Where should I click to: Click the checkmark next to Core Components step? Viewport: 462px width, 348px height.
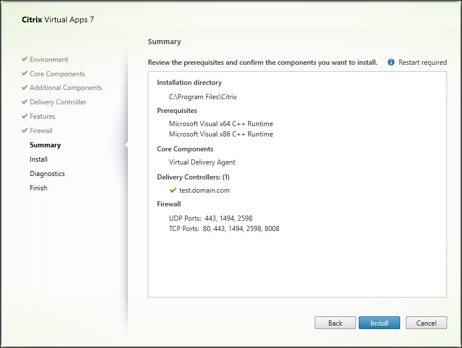coord(25,74)
